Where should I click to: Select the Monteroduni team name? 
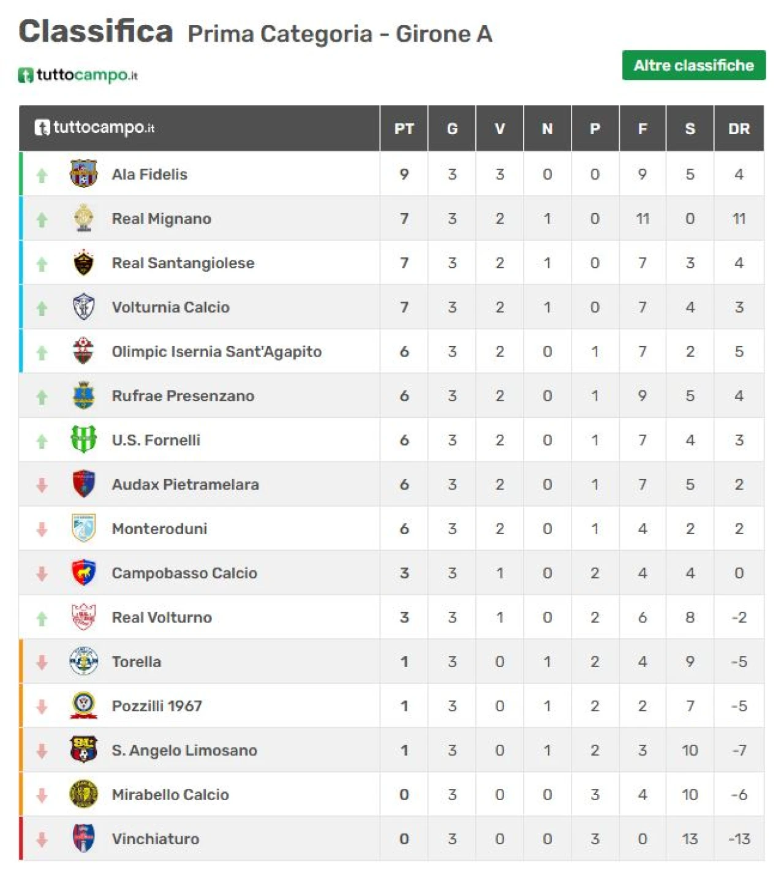(x=159, y=529)
